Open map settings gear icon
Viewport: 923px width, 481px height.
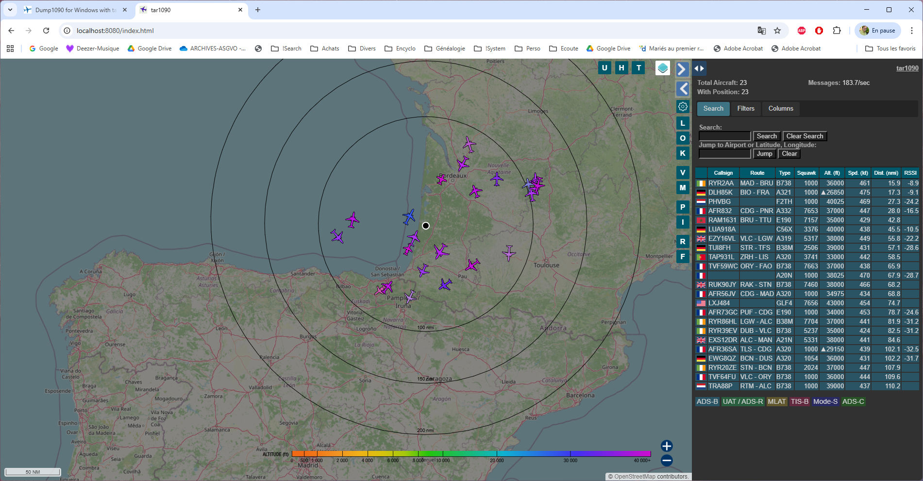click(x=683, y=107)
